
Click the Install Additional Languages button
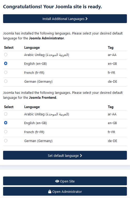point(65,19)
